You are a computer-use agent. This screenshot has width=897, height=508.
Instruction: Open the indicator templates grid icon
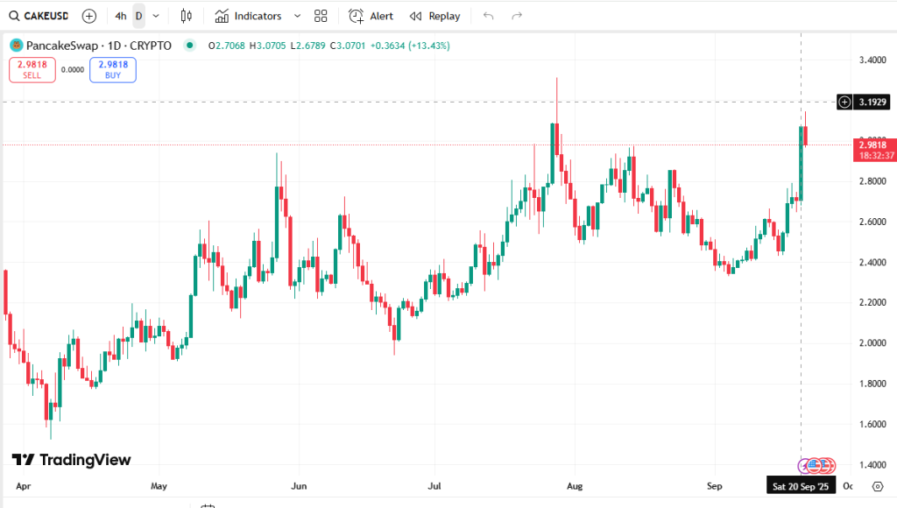tap(321, 16)
